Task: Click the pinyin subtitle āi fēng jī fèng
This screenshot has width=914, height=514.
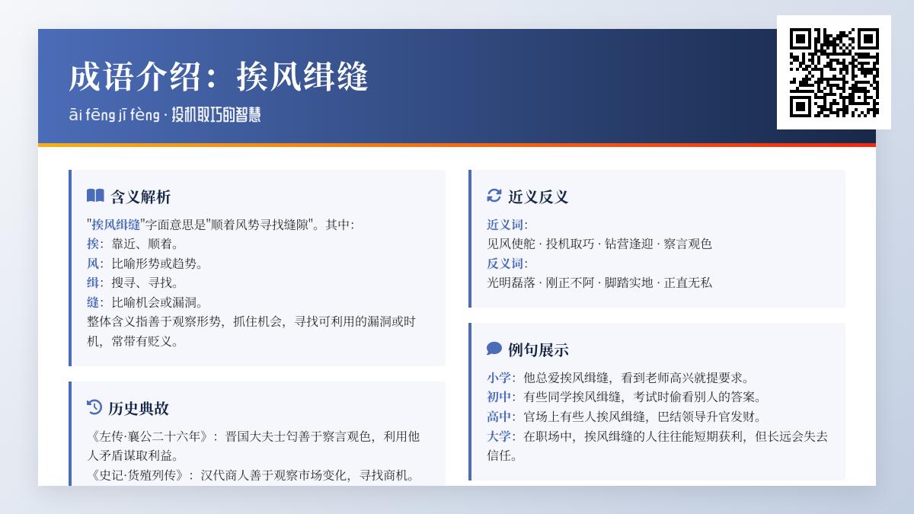Action: pos(114,115)
